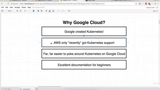Screen dimensions: 160x90
Task: Click the horizontal canvas scrollbar
Action: click(49, 86)
